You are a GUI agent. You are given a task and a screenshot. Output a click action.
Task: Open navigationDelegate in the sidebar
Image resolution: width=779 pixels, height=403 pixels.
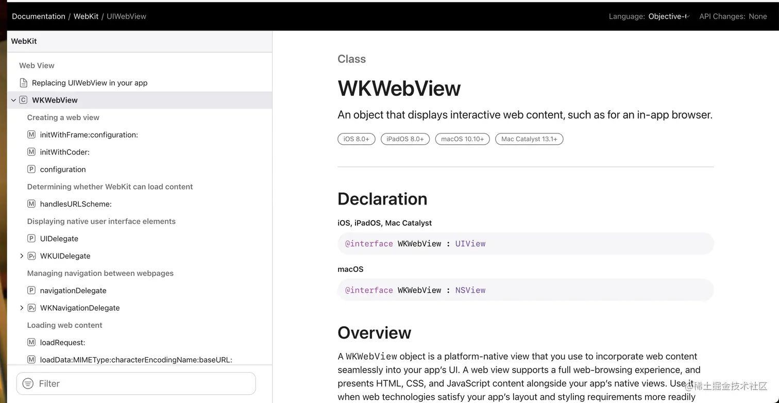pos(73,291)
